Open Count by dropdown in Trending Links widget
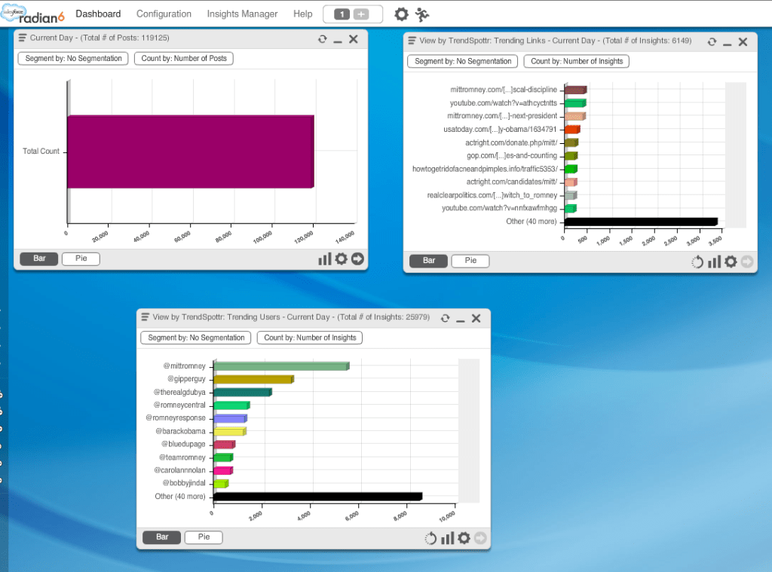The image size is (772, 572). coord(577,61)
